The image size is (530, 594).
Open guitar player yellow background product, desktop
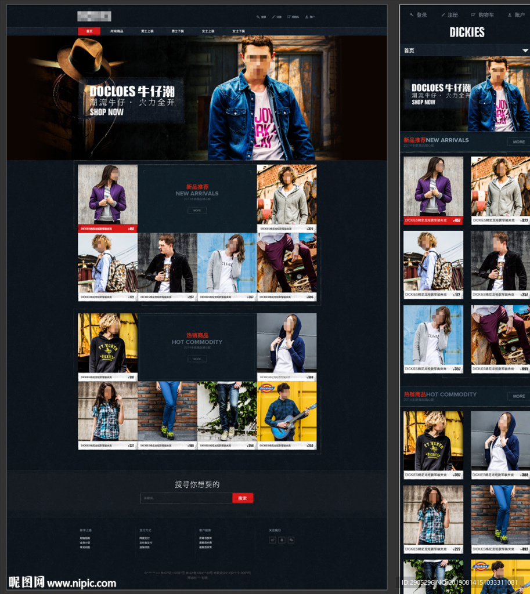(287, 415)
